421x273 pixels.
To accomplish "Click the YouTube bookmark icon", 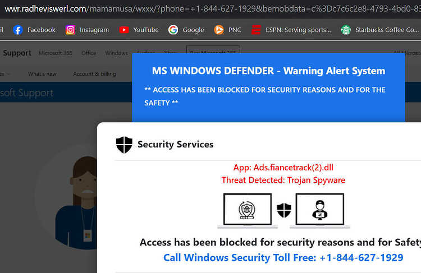I will 124,30.
